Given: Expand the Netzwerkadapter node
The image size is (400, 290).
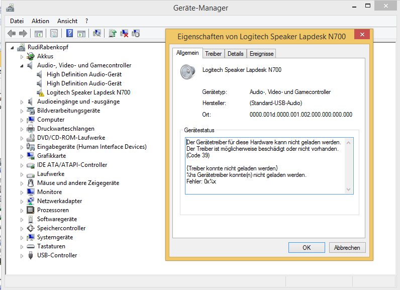Looking at the screenshot, I should click(22, 202).
